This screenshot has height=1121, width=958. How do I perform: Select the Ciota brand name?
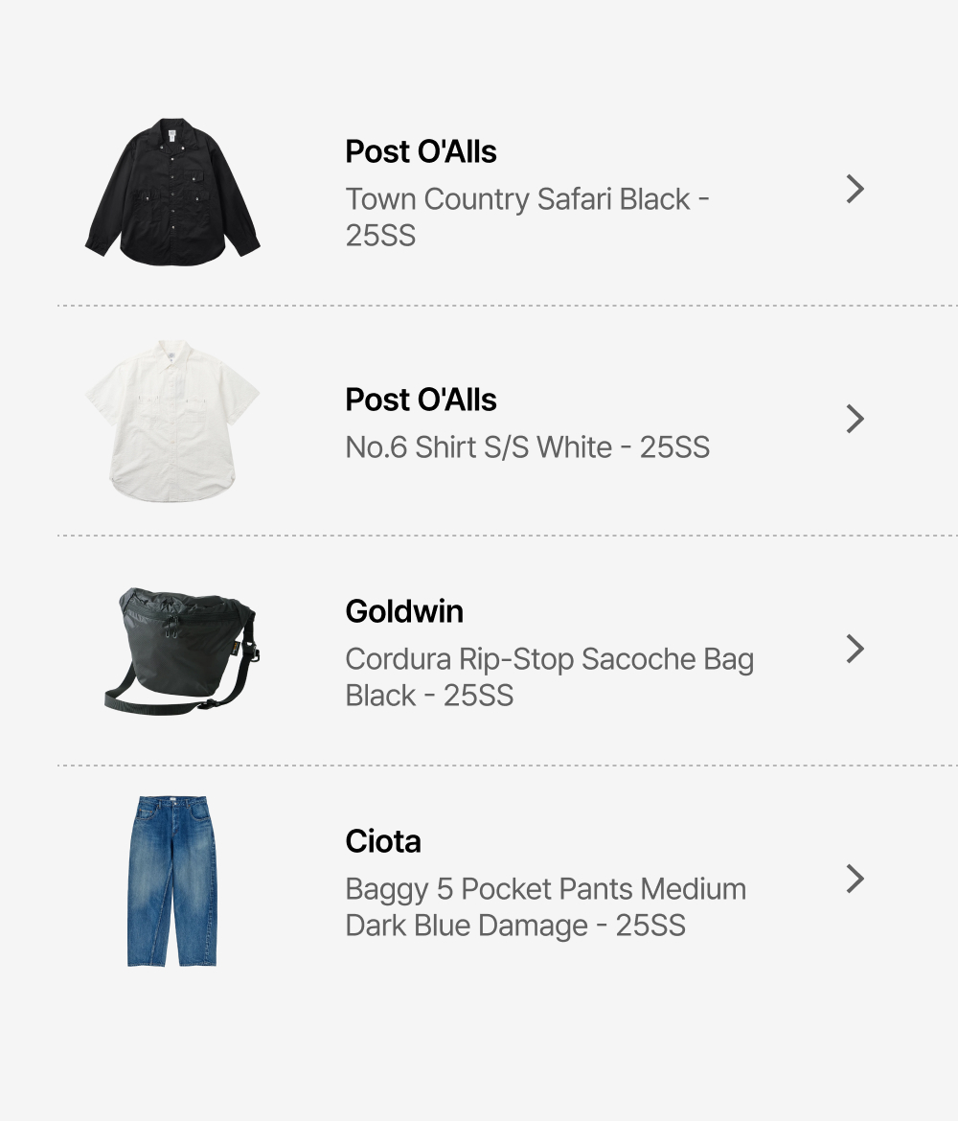point(383,841)
